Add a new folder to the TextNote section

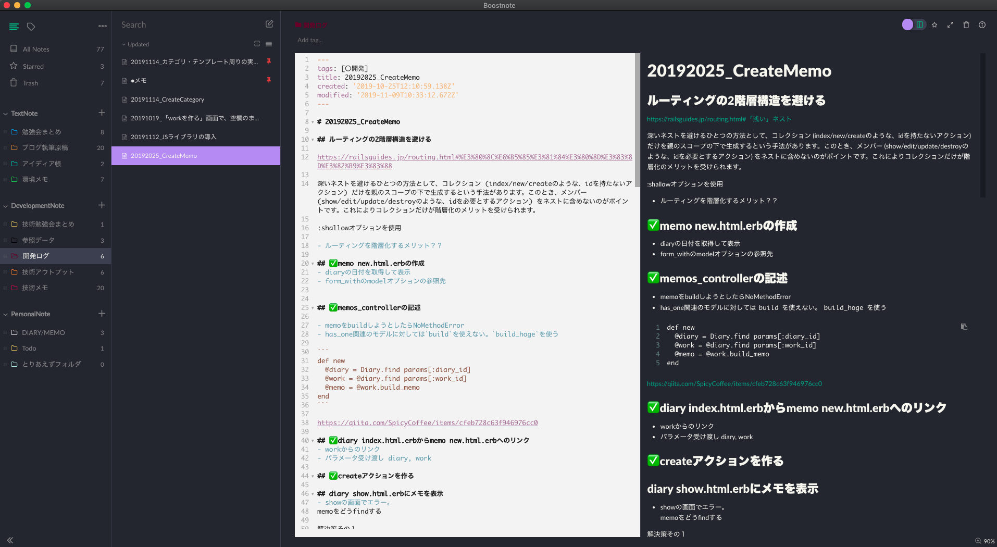tap(102, 113)
